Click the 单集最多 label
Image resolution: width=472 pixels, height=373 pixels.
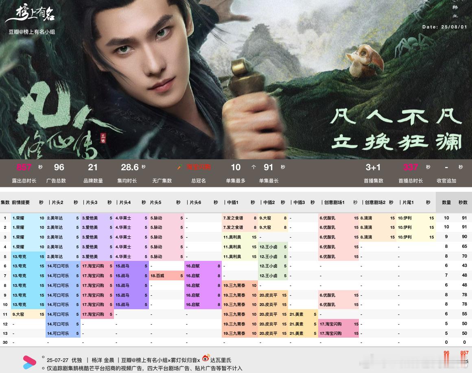click(236, 181)
